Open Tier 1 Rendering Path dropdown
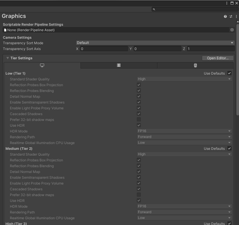Screen dimensions: 239x225 click(x=184, y=137)
